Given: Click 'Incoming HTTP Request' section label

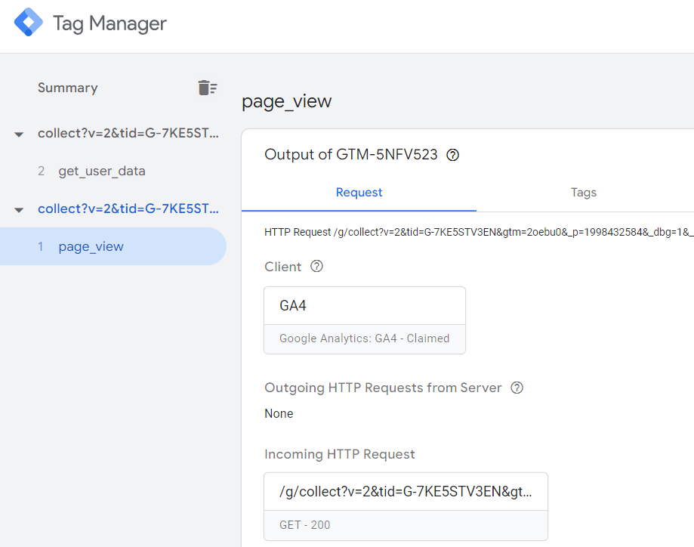Looking at the screenshot, I should pos(340,454).
